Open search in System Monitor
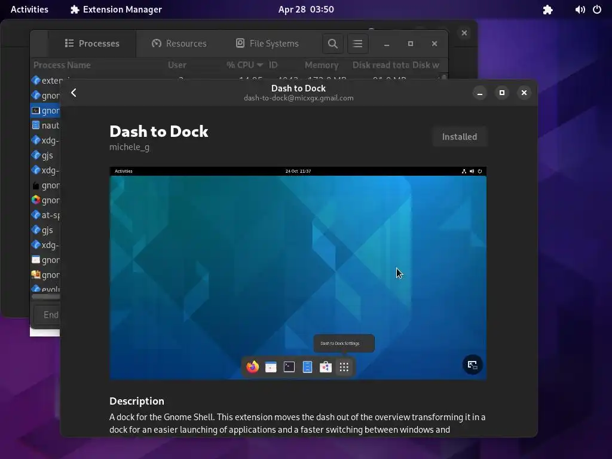 click(x=332, y=43)
